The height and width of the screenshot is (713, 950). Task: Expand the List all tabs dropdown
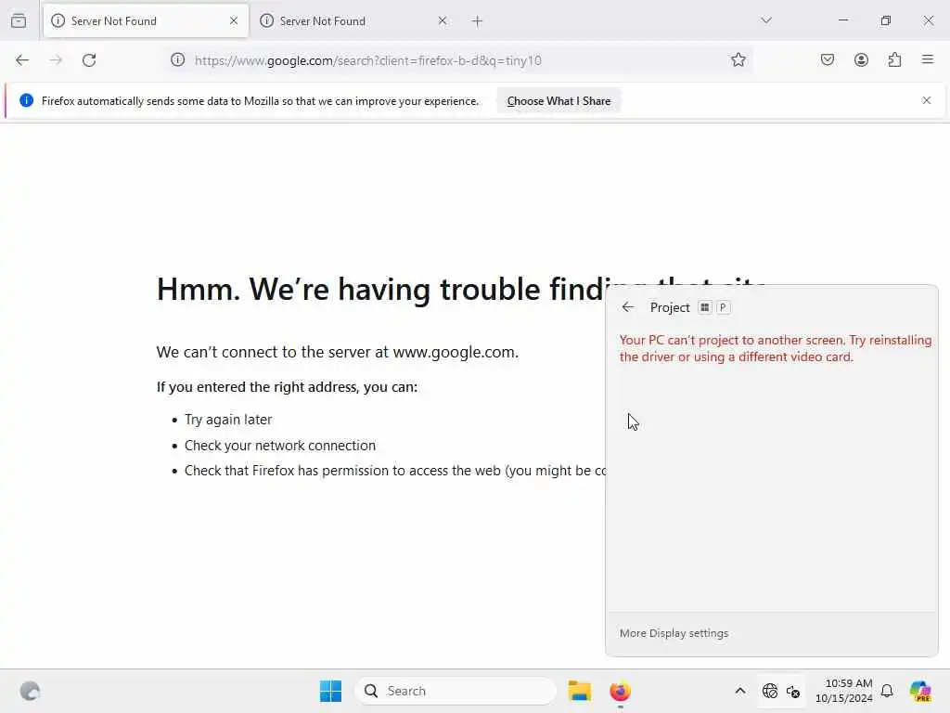(x=765, y=20)
